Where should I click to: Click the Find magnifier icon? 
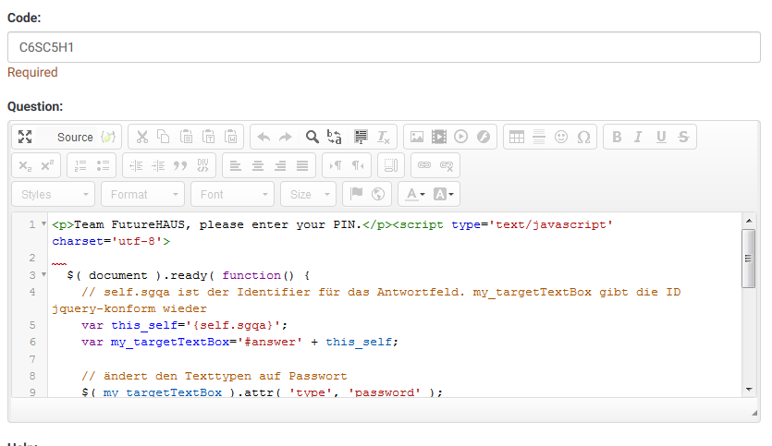coord(312,137)
